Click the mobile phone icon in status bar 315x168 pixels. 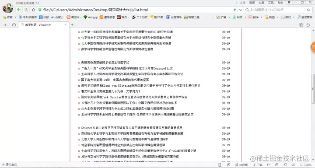pos(220,165)
